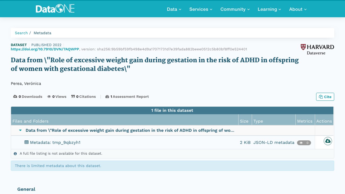Open the Data dropdown menu

click(174, 9)
